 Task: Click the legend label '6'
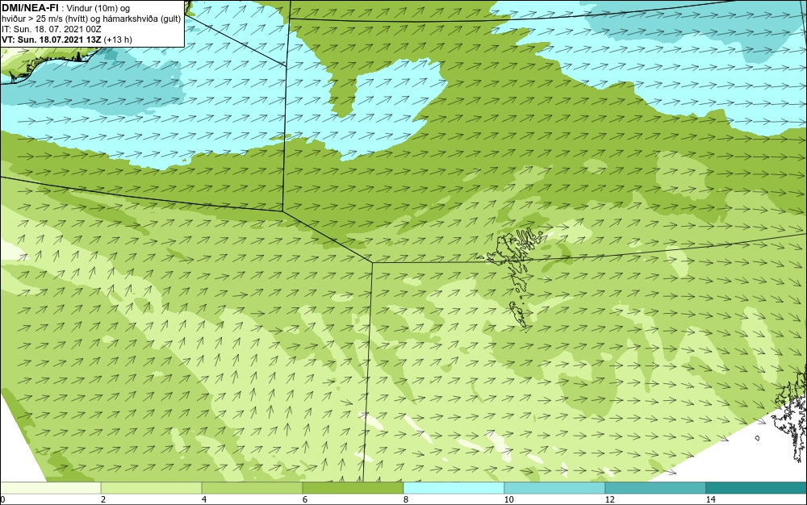[x=305, y=499]
